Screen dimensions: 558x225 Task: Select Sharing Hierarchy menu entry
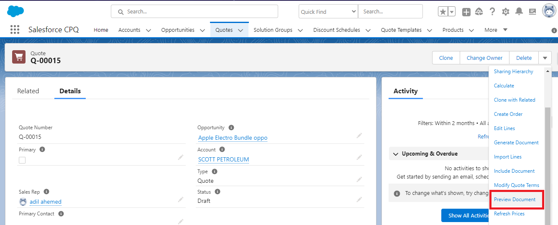(513, 72)
